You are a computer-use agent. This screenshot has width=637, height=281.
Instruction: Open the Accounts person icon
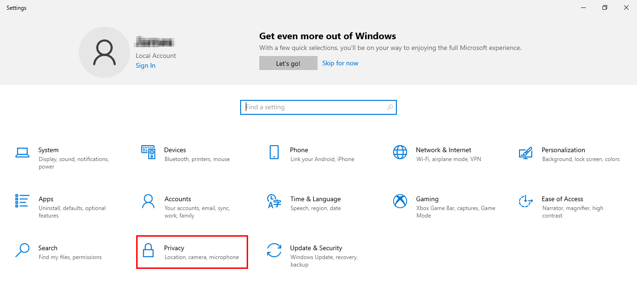(148, 201)
